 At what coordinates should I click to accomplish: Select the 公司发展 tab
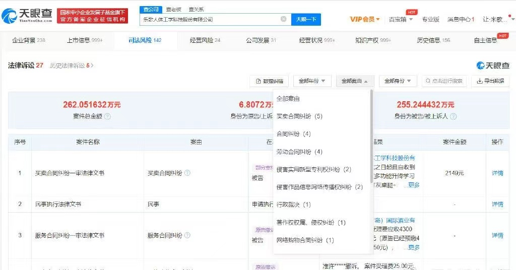pyautogui.click(x=261, y=40)
